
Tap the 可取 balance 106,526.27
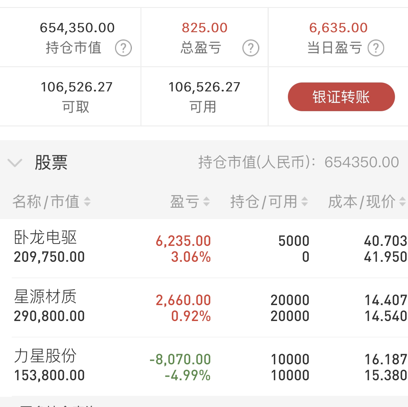click(77, 87)
